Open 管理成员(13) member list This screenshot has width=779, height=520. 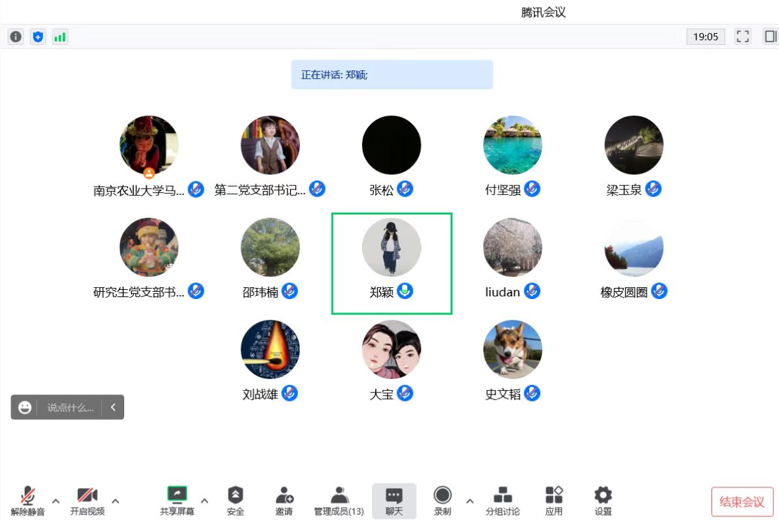[339, 500]
